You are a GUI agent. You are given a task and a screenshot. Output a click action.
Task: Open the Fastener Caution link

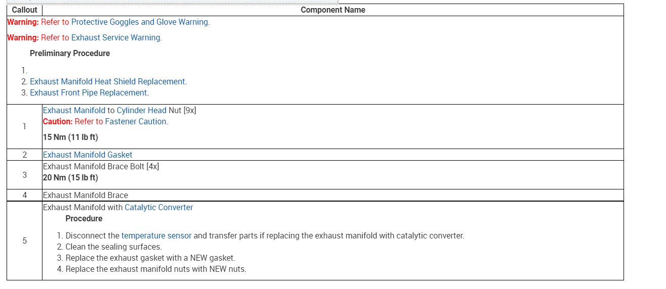[136, 122]
